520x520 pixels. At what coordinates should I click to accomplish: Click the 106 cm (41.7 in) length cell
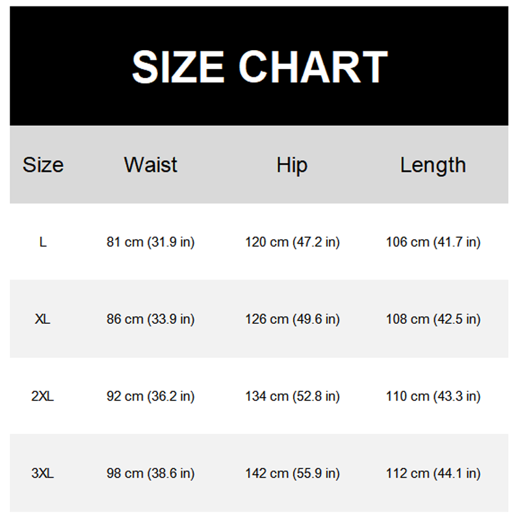pyautogui.click(x=433, y=242)
